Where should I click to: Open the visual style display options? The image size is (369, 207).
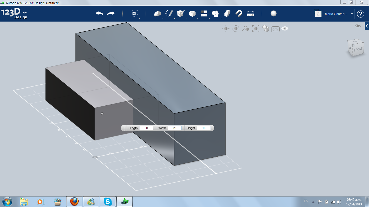click(266, 29)
